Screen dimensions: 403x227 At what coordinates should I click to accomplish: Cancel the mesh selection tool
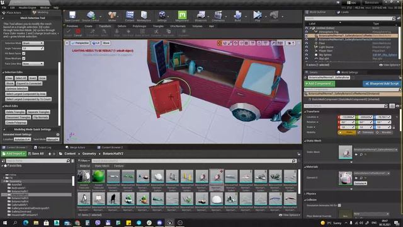pos(78,33)
